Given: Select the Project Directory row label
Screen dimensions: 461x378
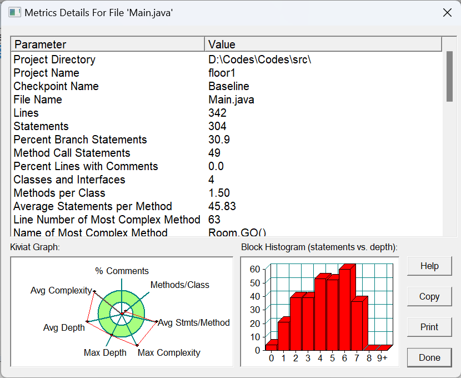Looking at the screenshot, I should [54, 59].
